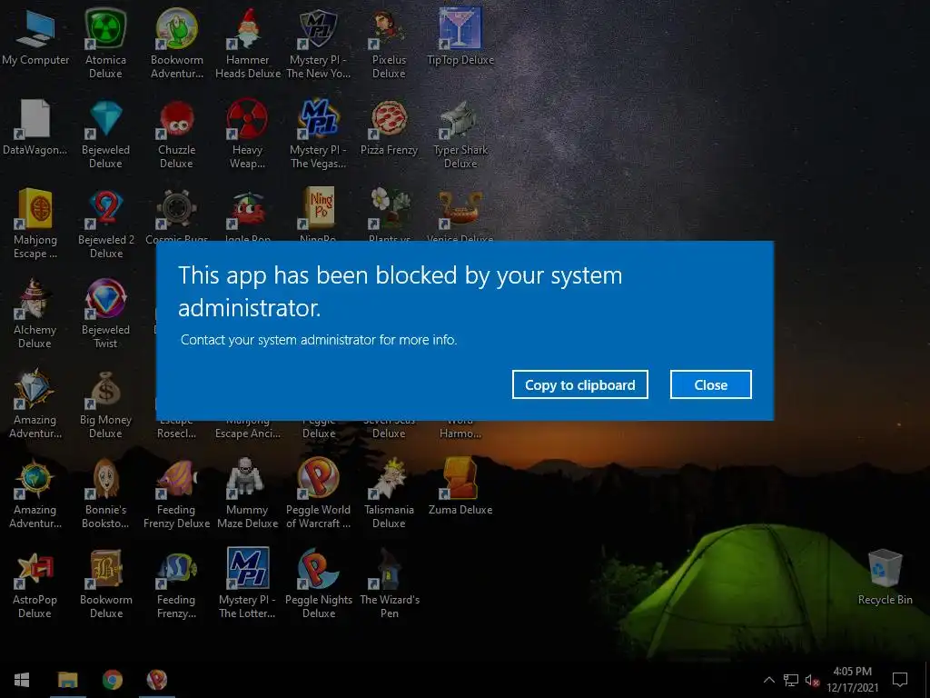This screenshot has height=698, width=930.
Task: Select the NingPo shortcut icon
Action: (319, 208)
